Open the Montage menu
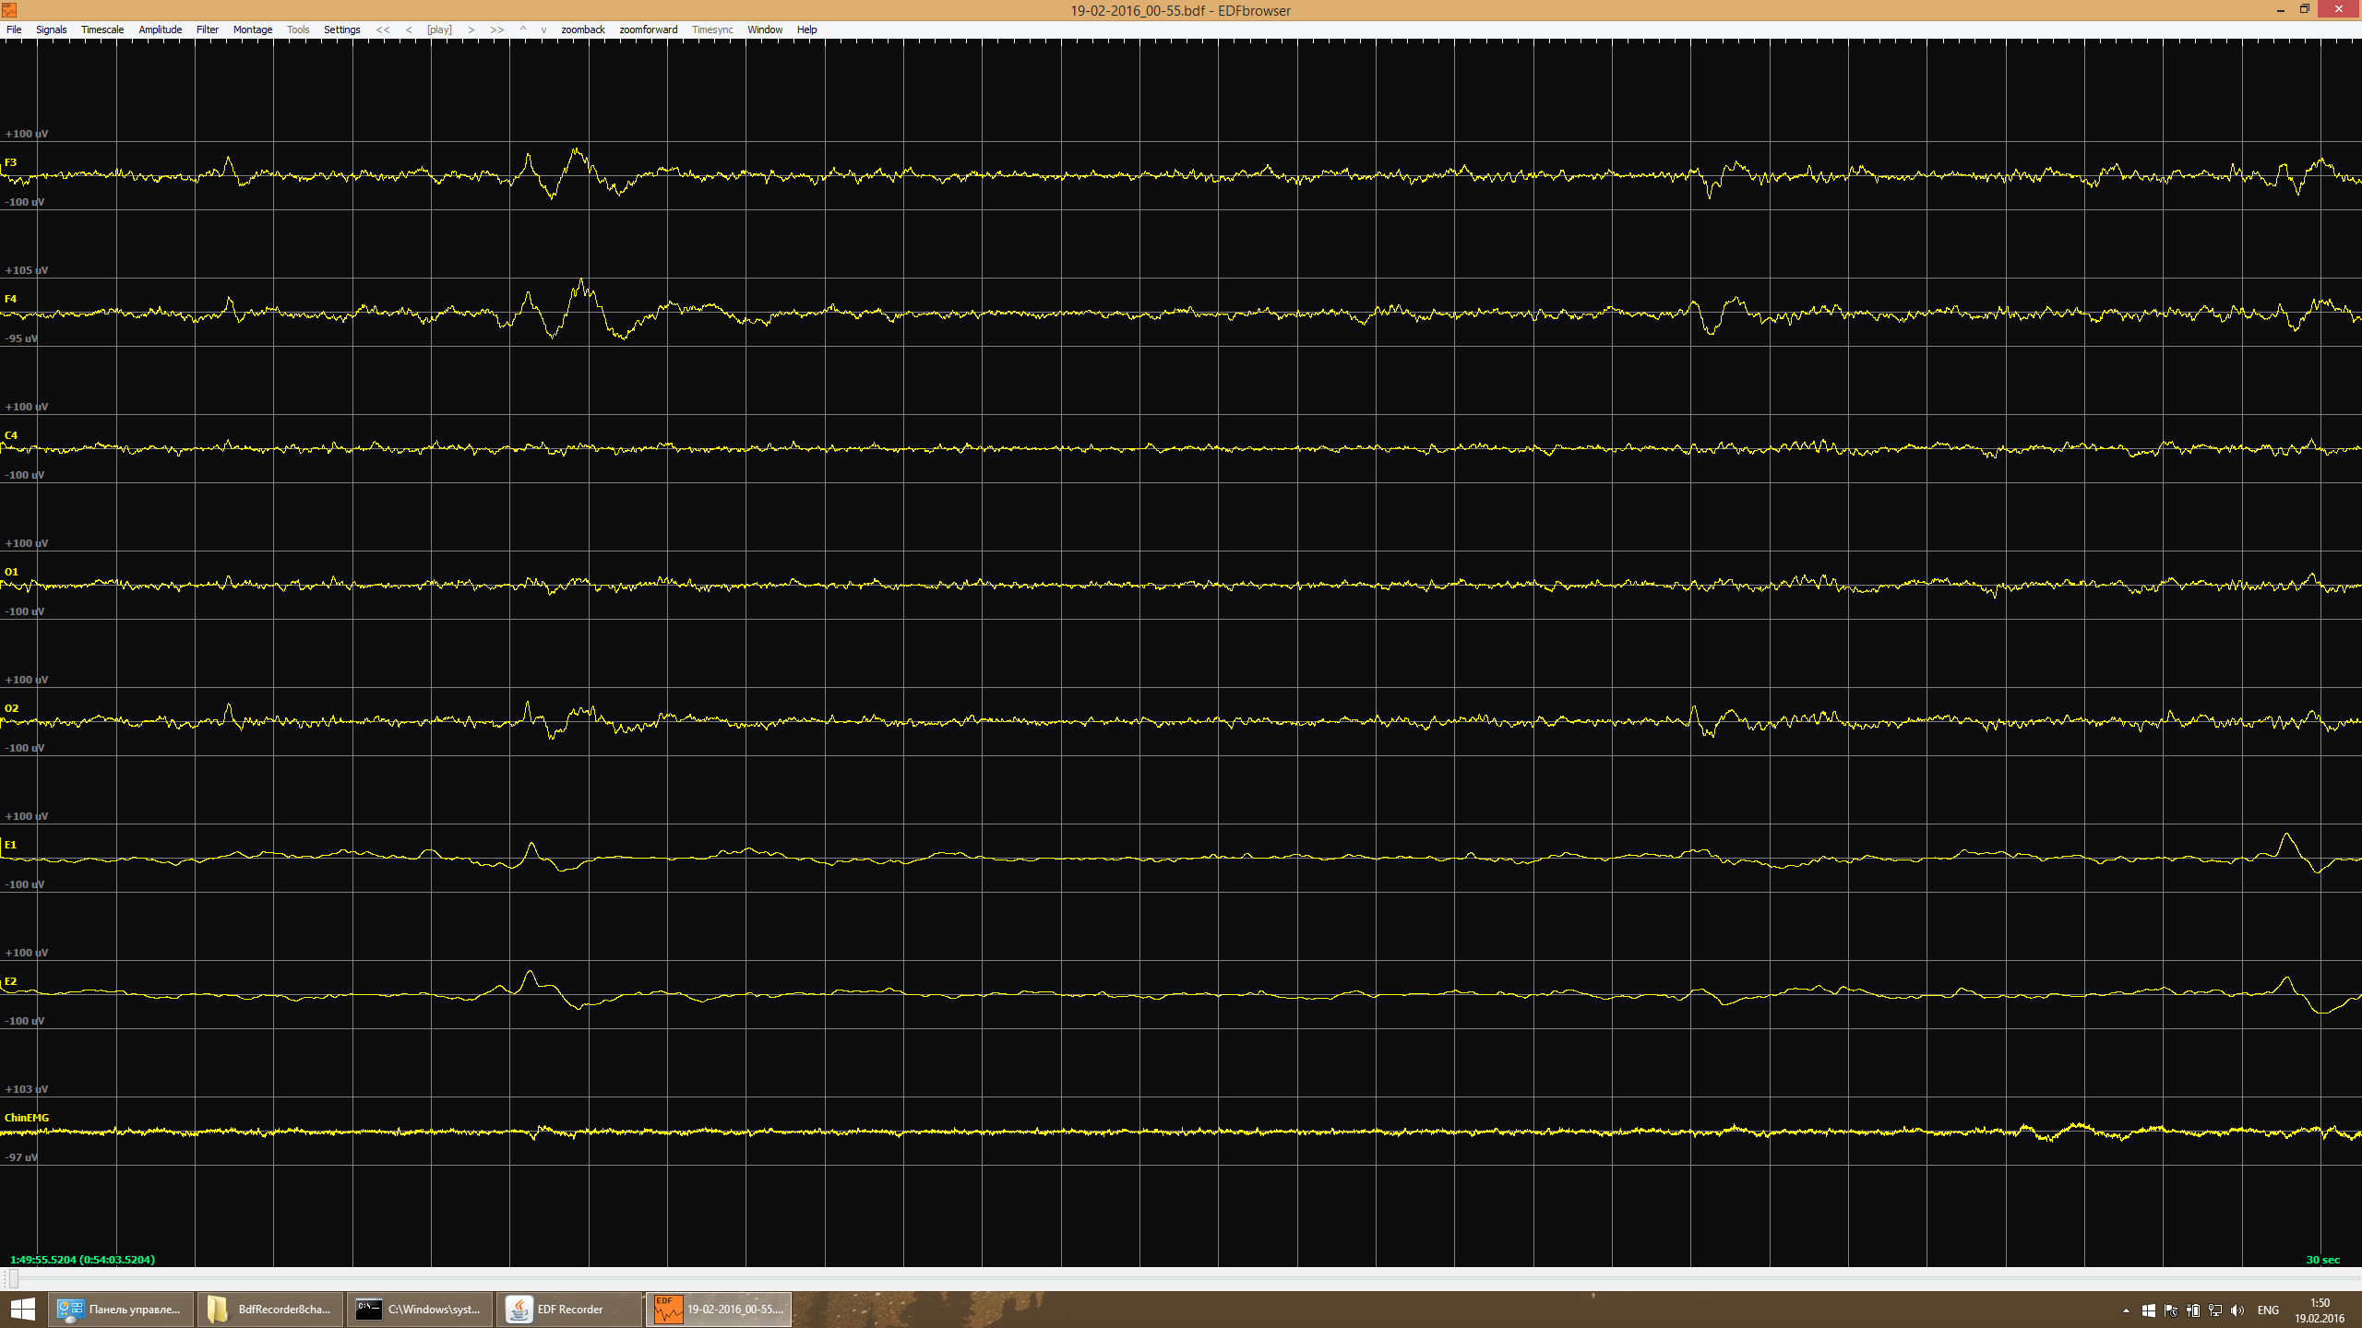 [x=252, y=30]
